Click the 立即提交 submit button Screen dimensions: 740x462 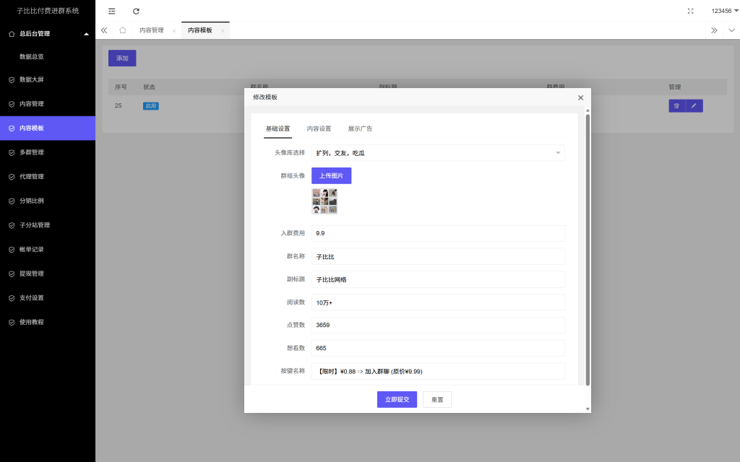[x=397, y=399]
